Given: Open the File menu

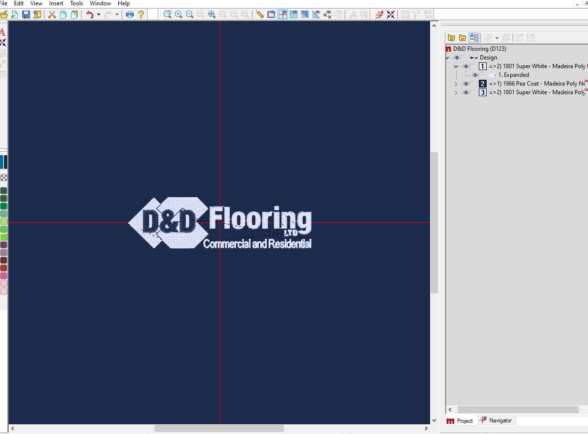Looking at the screenshot, I should [x=4, y=3].
